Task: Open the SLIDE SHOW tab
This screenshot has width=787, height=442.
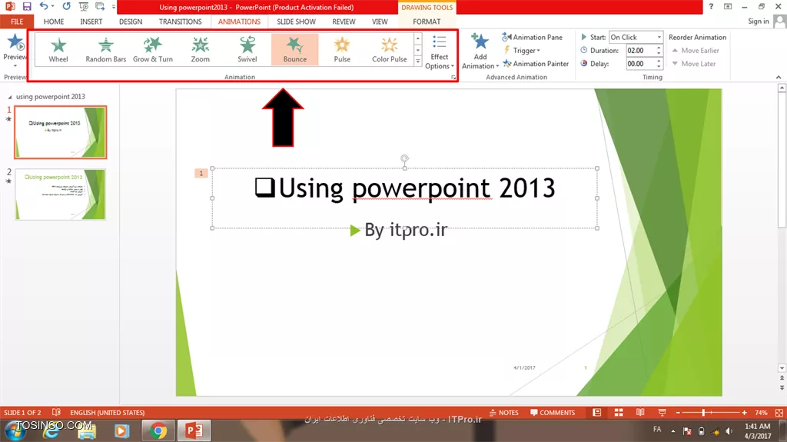Action: (296, 22)
